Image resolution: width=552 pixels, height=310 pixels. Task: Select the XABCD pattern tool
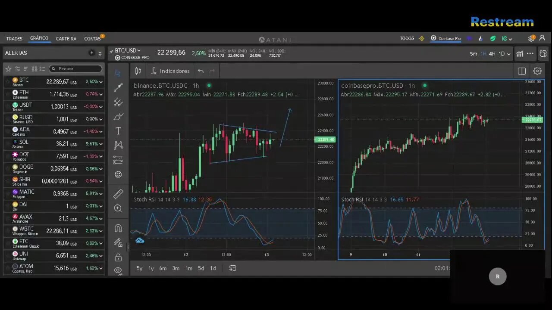click(118, 146)
